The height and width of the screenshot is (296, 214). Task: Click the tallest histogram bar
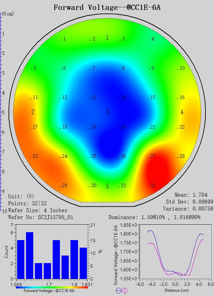[30, 256]
